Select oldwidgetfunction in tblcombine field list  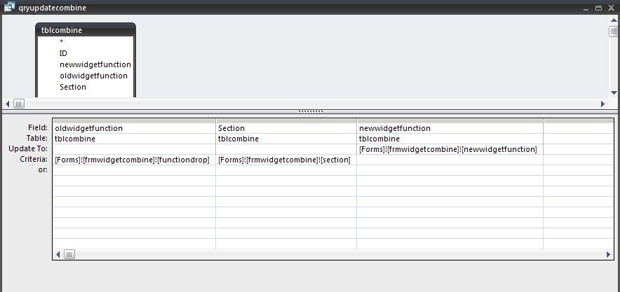point(94,76)
